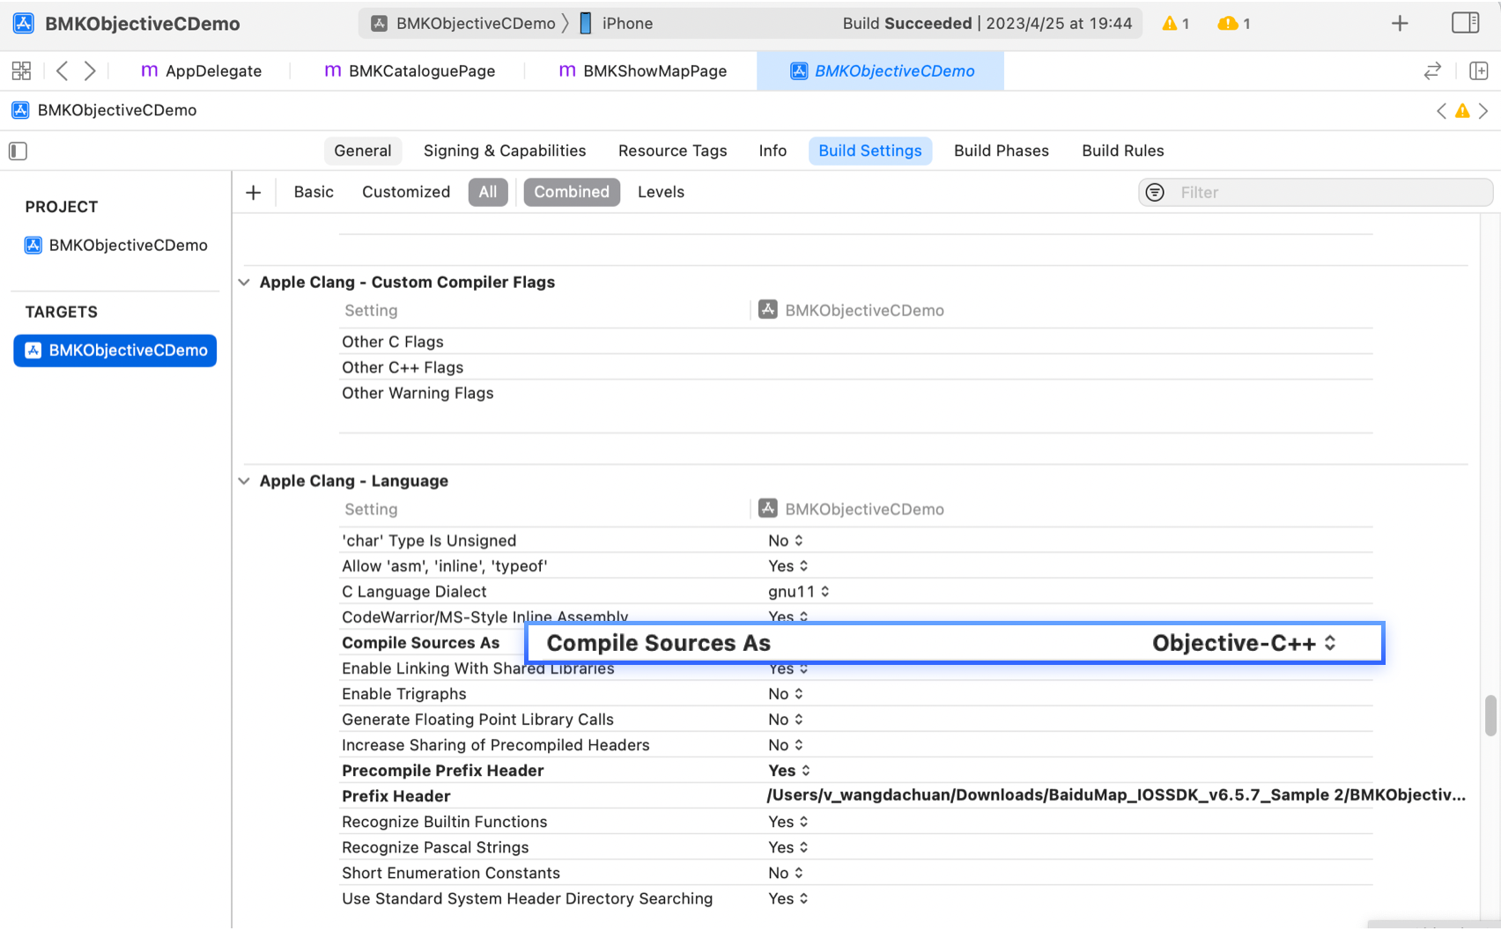This screenshot has width=1501, height=930.
Task: Switch to Levels view
Action: (x=661, y=192)
